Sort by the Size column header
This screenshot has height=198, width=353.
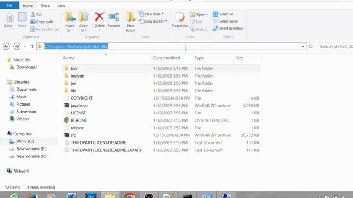click(239, 58)
